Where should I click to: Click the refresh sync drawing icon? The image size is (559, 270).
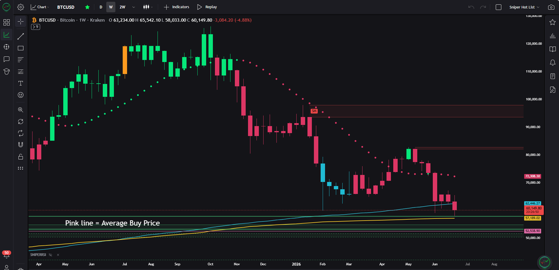pos(20,121)
